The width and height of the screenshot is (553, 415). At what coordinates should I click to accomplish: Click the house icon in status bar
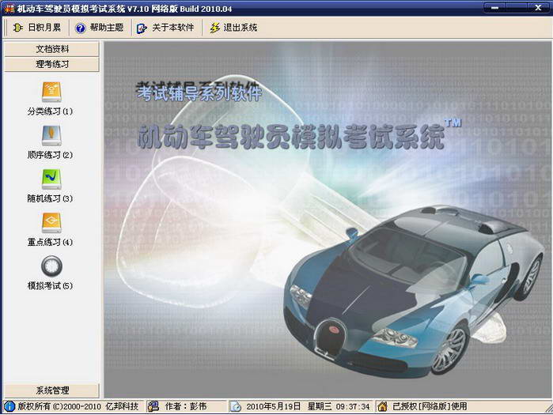[x=382, y=406]
